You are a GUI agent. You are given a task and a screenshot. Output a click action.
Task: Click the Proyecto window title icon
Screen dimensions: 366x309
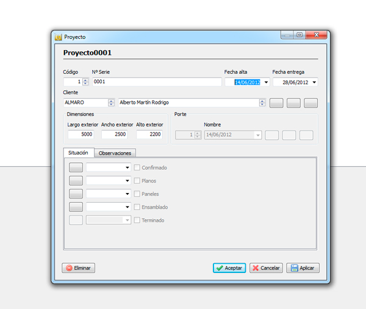tap(58, 37)
